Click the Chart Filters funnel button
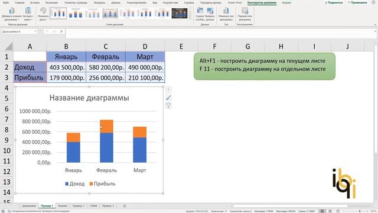Viewport: 378px width, 213px height. (168, 106)
